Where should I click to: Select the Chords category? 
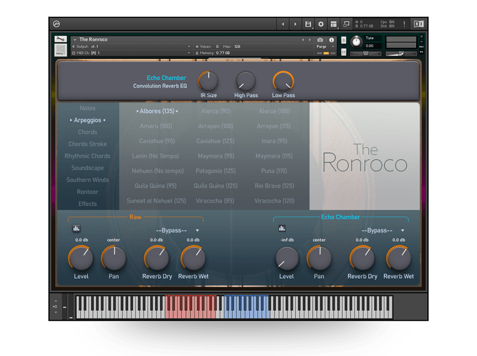(88, 132)
